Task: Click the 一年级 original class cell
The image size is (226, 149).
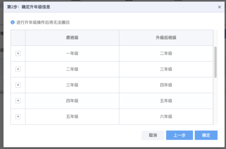Action: click(72, 54)
